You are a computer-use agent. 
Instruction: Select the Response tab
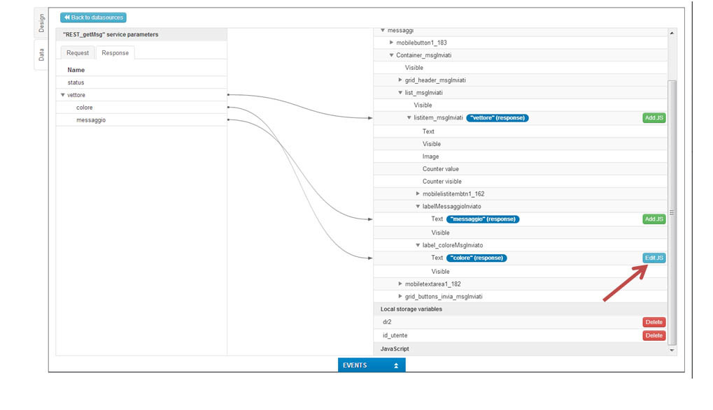[x=115, y=53]
